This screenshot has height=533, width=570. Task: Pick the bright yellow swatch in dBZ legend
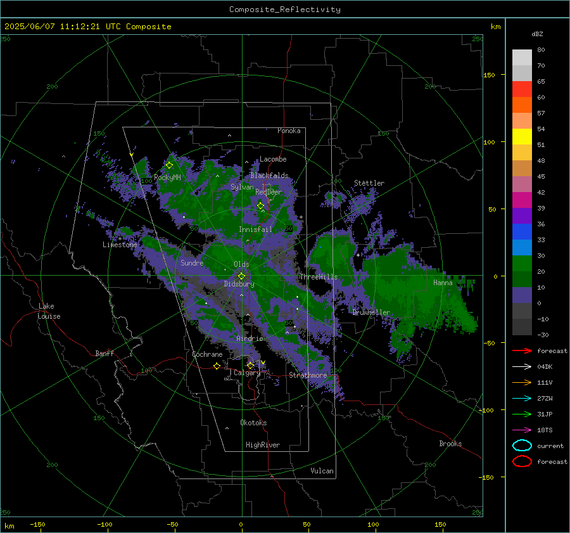[x=522, y=137]
